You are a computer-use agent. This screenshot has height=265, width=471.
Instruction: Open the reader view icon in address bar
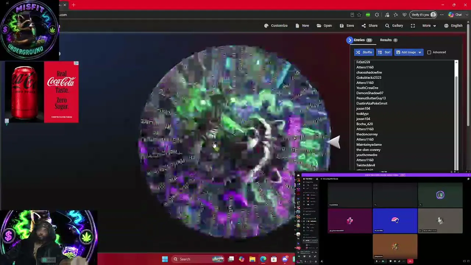[352, 15]
